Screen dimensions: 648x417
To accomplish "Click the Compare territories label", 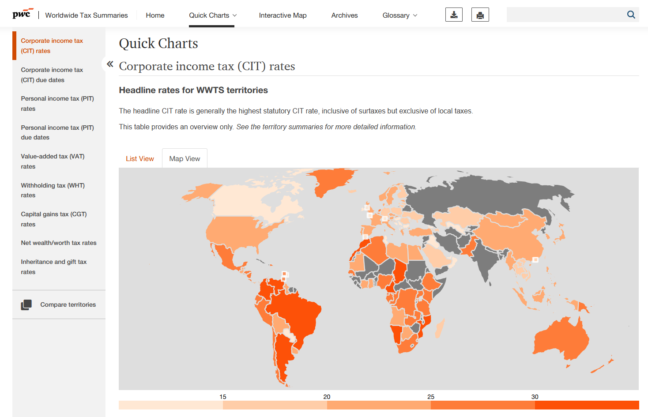I will tap(68, 304).
